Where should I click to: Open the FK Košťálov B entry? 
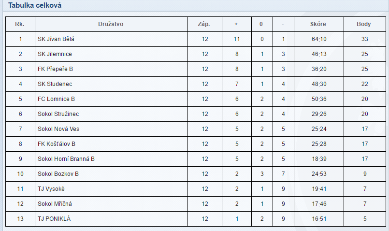tap(57, 144)
